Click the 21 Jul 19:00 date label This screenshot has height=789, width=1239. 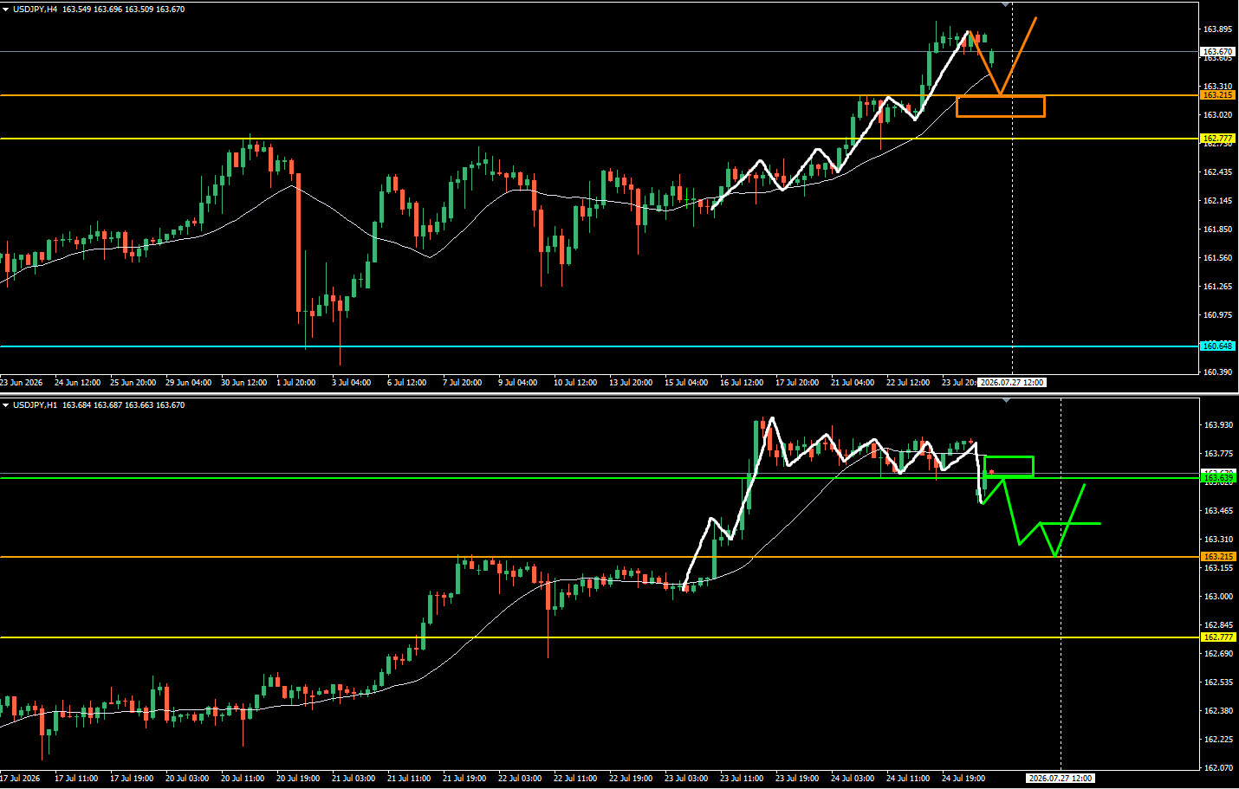464,778
